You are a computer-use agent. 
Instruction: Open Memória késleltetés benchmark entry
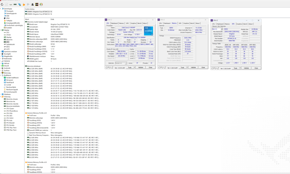pos(13,106)
